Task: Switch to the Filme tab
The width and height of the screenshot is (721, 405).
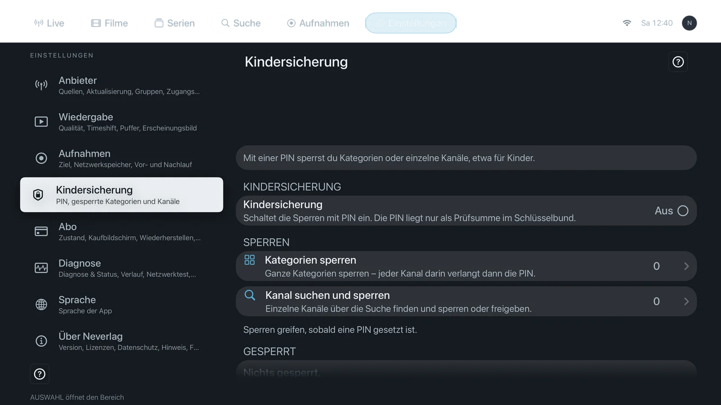Action: coord(110,23)
